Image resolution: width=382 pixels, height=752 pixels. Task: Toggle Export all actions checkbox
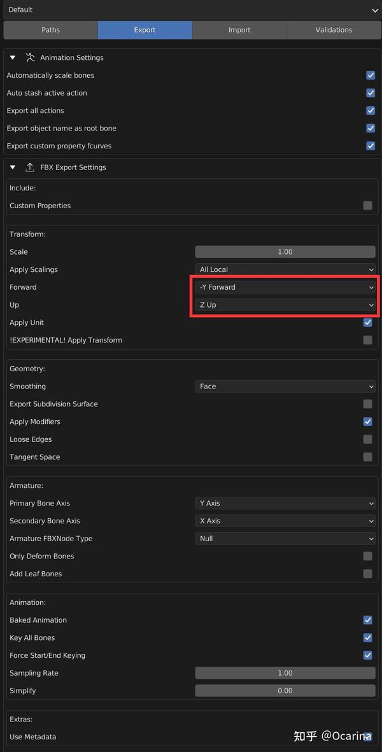[x=371, y=111]
